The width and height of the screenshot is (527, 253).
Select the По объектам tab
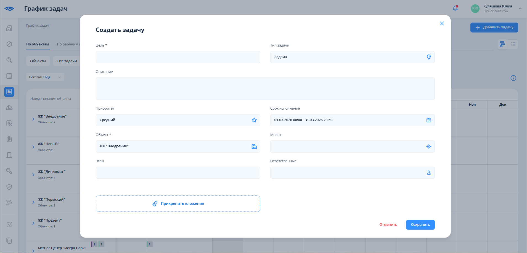[38, 44]
